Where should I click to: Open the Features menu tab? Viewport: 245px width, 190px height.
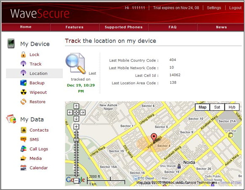pos(75,27)
